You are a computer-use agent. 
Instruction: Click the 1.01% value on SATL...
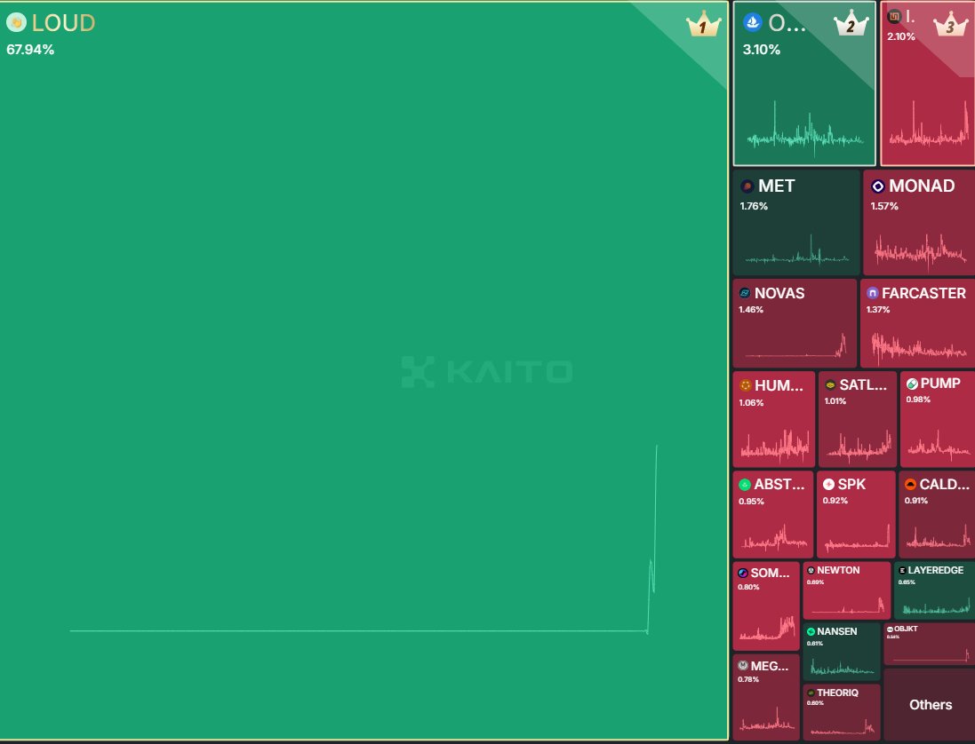point(835,401)
